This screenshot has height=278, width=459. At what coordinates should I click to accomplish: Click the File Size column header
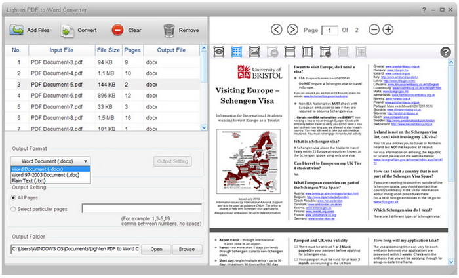(x=108, y=50)
